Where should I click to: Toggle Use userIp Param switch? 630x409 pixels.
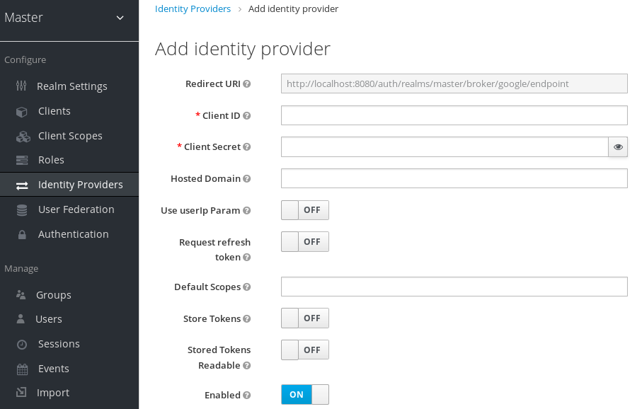pyautogui.click(x=305, y=210)
